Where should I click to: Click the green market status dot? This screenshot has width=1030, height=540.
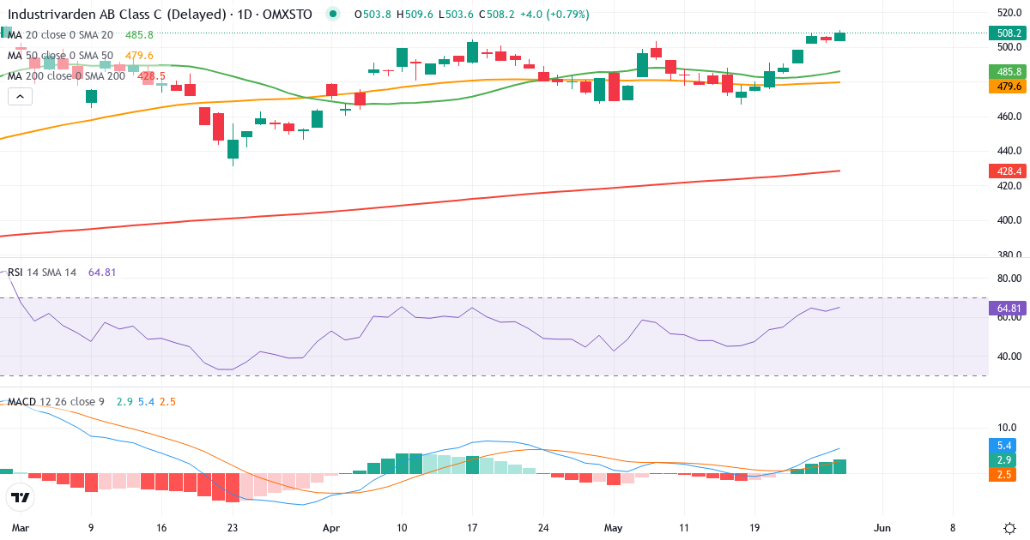334,14
